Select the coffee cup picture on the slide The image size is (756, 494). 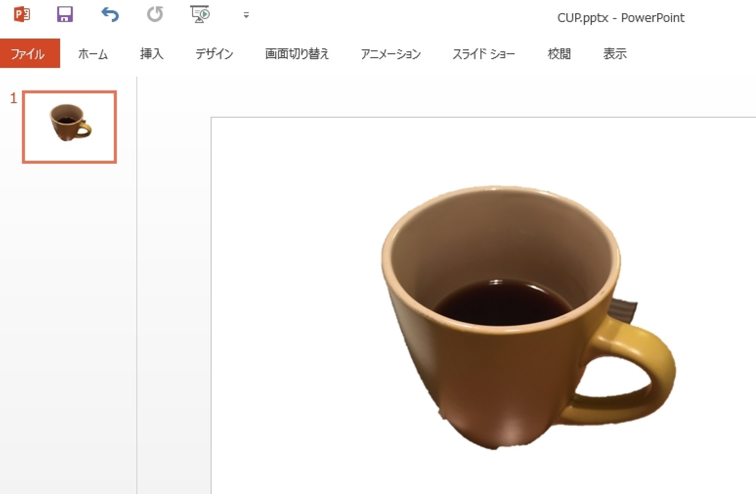[528, 318]
